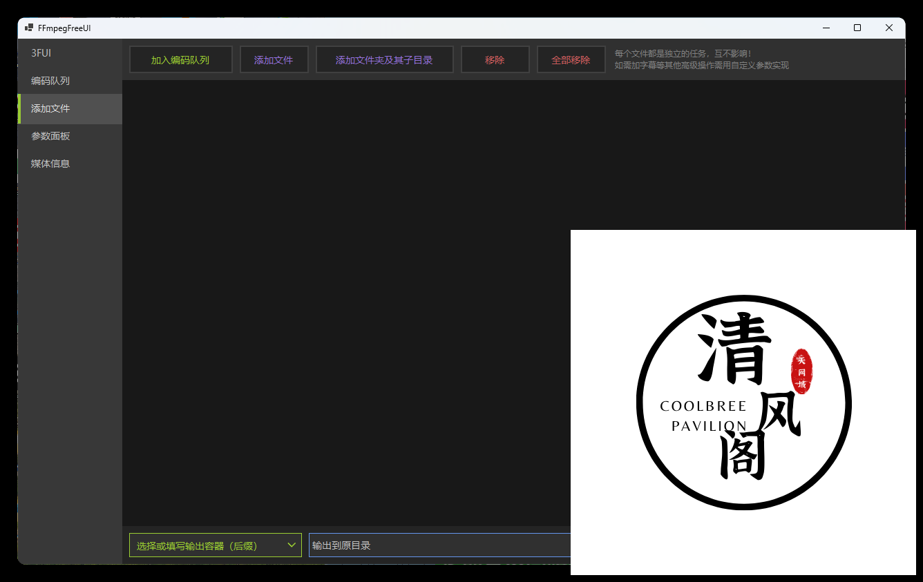
Task: Click 添加文件夹及其子目录 button
Action: tap(384, 60)
